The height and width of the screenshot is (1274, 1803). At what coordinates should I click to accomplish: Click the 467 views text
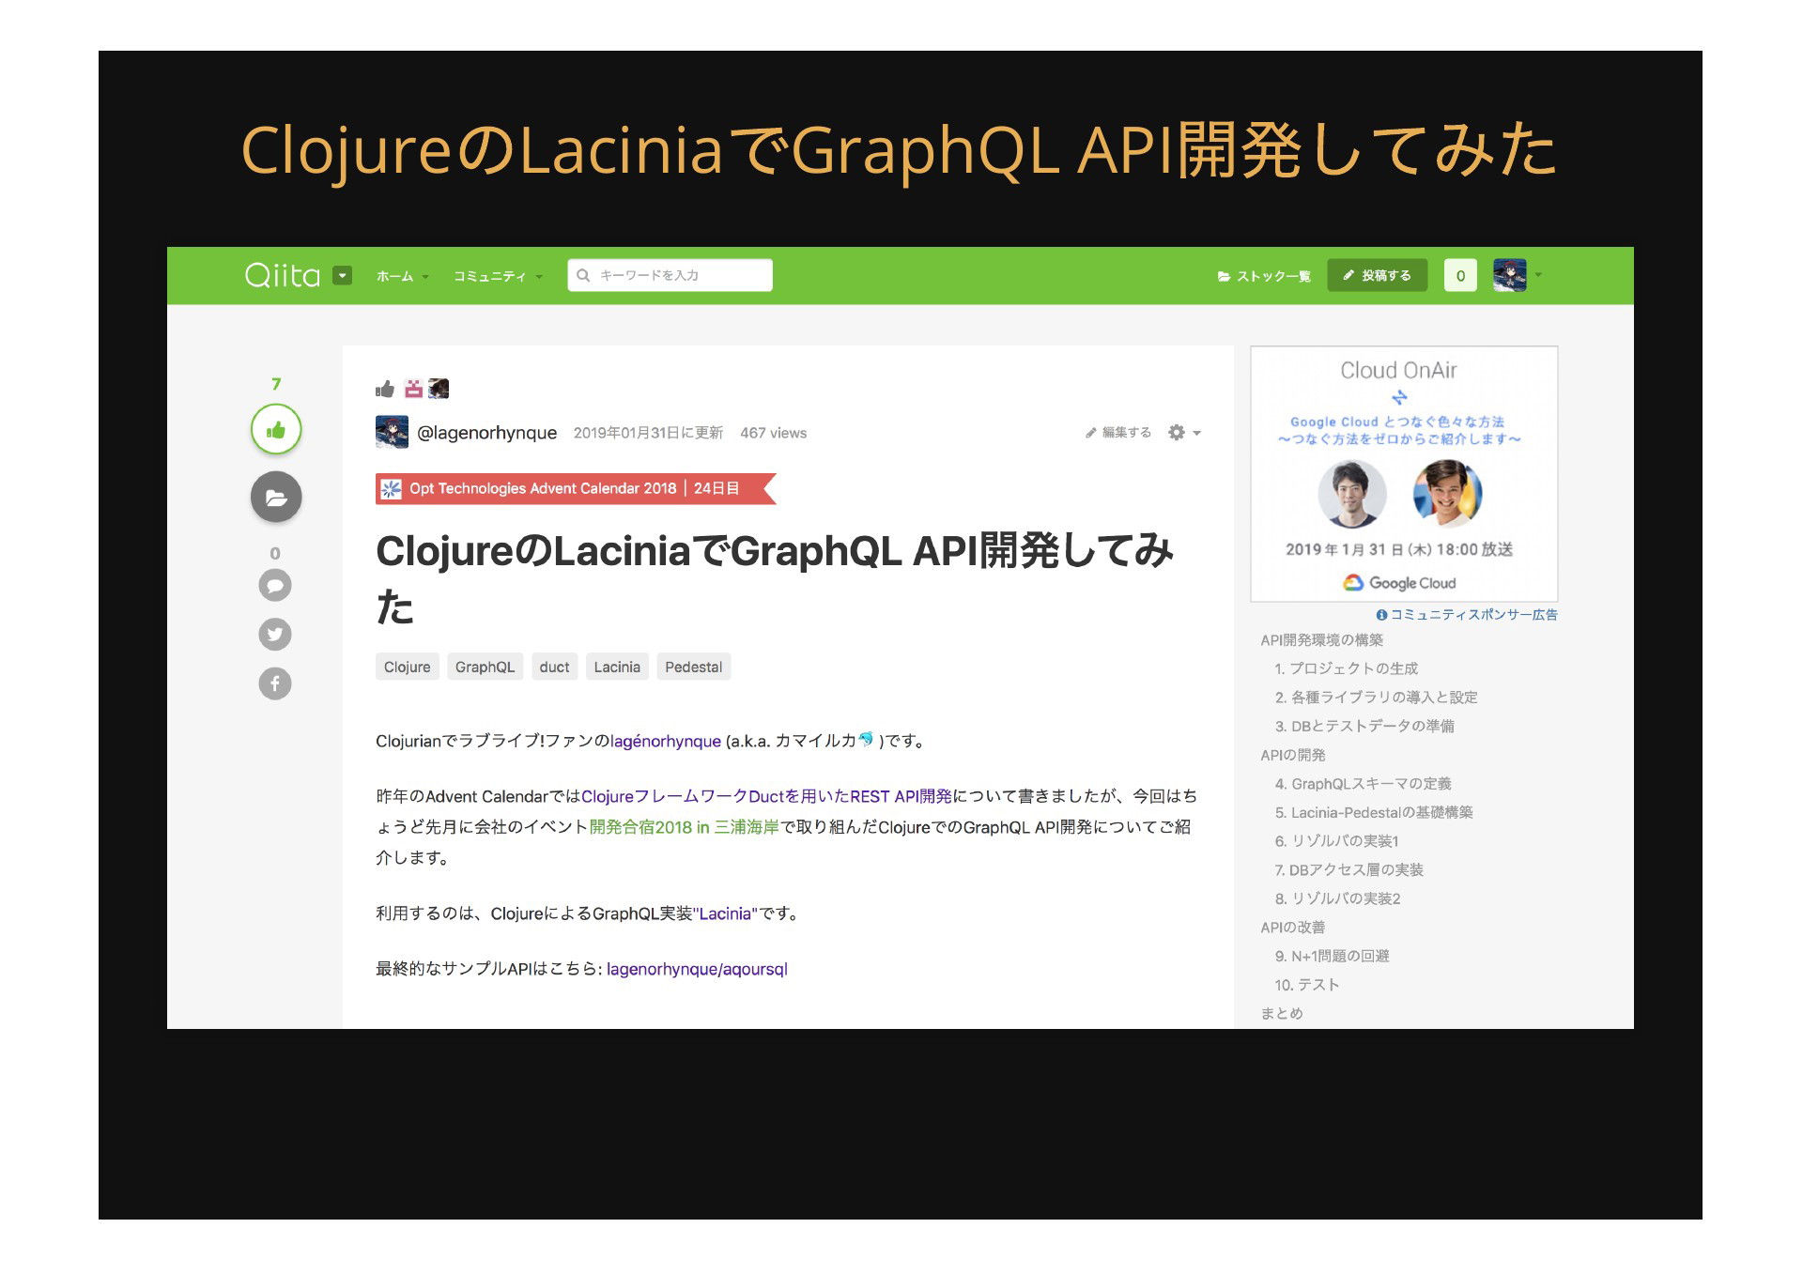(x=773, y=433)
